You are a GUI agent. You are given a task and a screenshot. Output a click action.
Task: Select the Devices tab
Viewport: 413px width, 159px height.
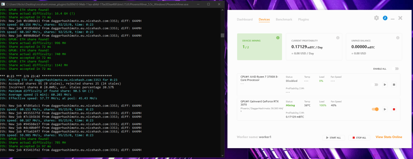click(264, 19)
